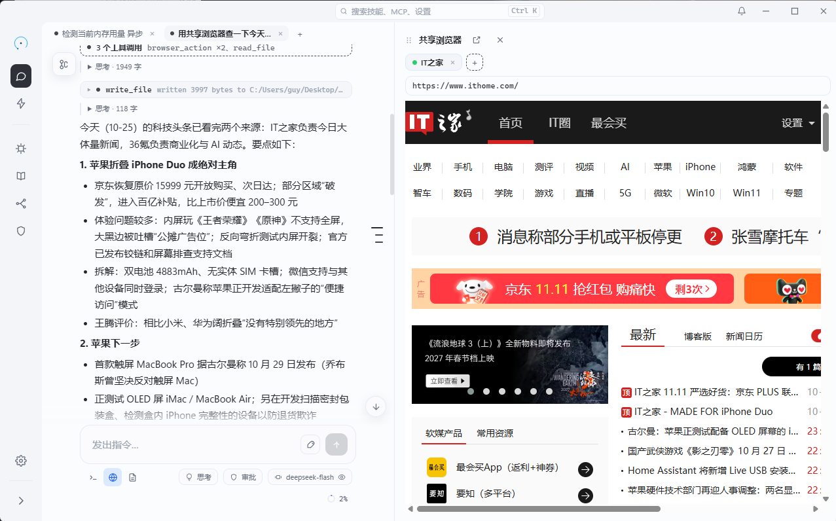The height and width of the screenshot is (521, 836).
Task: Open the 设置 dropdown on IT之家 page
Action: pos(798,123)
